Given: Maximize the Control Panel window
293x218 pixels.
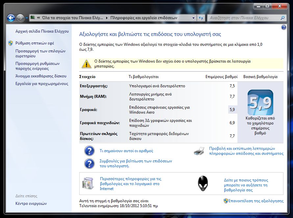Looking at the screenshot, I should coord(267,6).
